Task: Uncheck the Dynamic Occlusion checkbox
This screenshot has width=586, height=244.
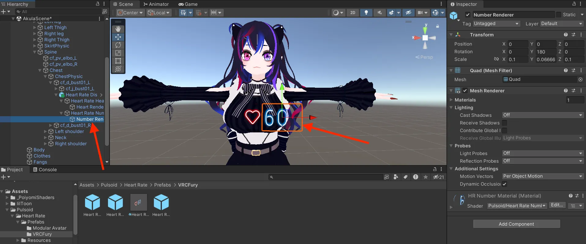Action: [x=505, y=184]
